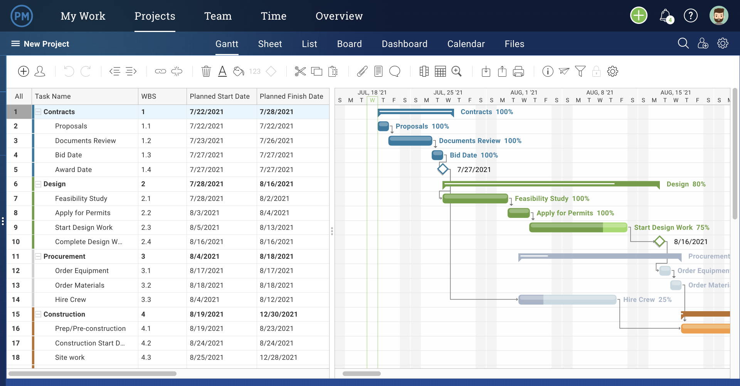Image resolution: width=740 pixels, height=386 pixels.
Task: Click the outdent task icon
Action: [115, 71]
